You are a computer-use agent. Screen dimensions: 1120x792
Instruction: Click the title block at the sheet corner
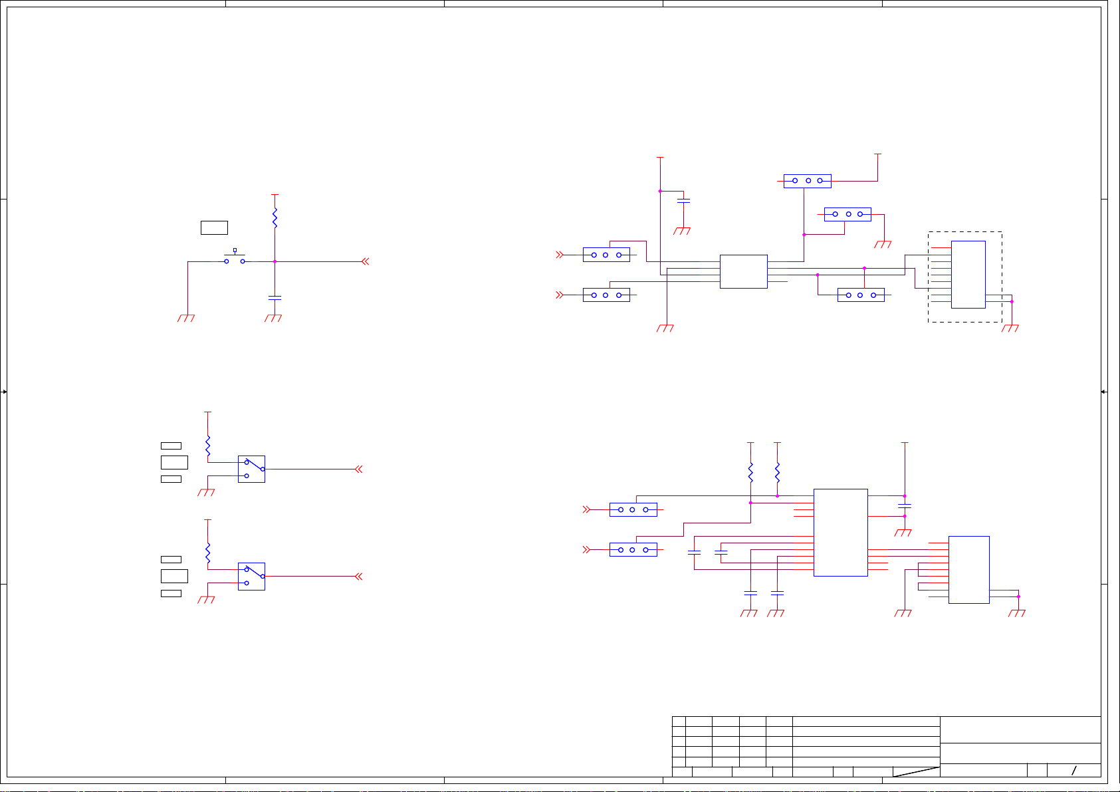pyautogui.click(x=887, y=747)
